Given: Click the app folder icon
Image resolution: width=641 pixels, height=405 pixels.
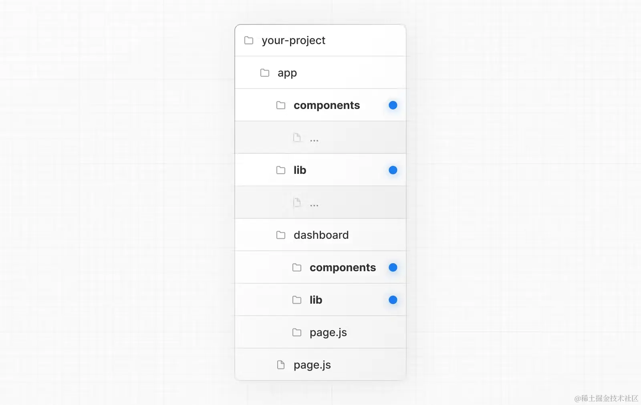Looking at the screenshot, I should (x=265, y=73).
